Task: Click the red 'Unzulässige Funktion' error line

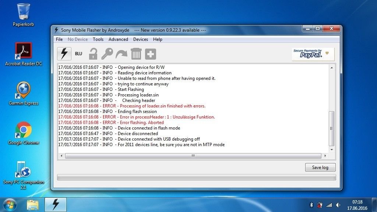Action: (137, 117)
